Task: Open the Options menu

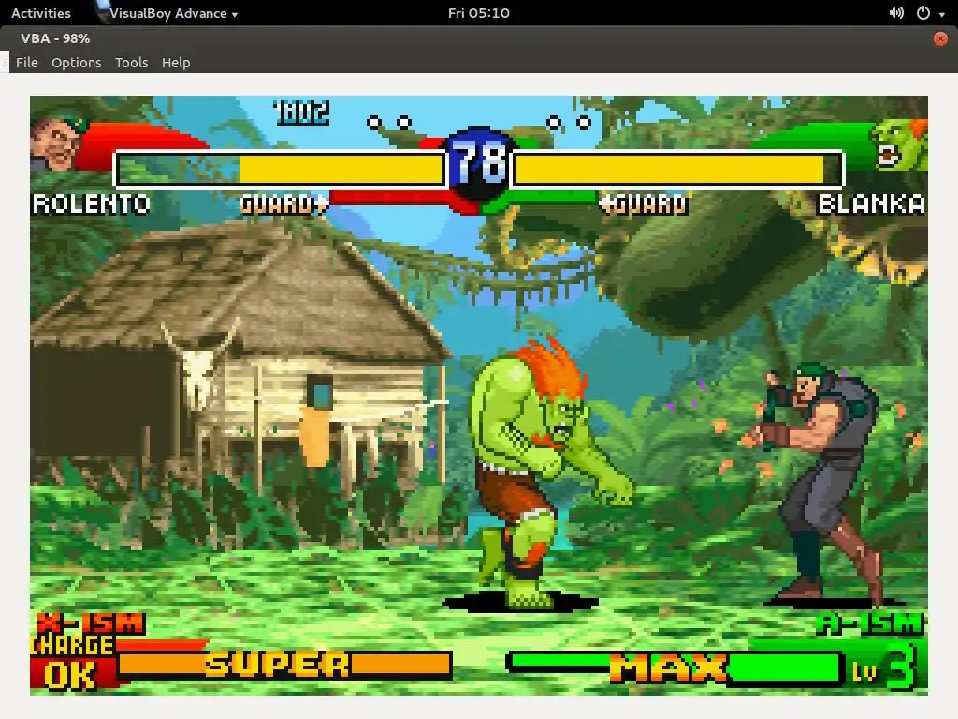Action: (x=77, y=63)
